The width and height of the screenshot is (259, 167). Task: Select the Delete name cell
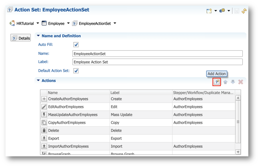[x=79, y=131]
